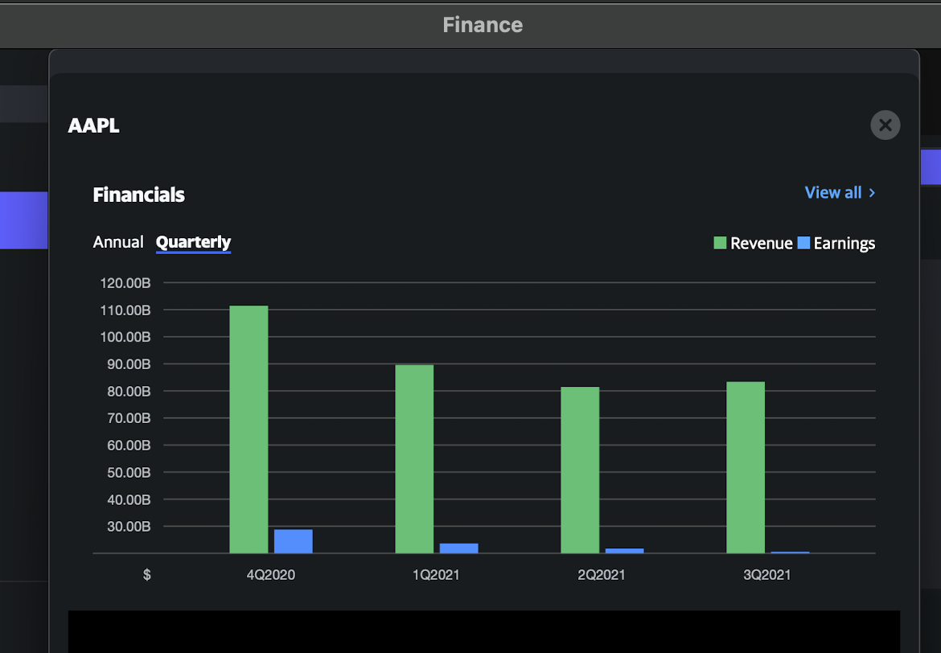This screenshot has width=941, height=653.
Task: Select the 2Q2021 revenue bar
Action: point(580,470)
